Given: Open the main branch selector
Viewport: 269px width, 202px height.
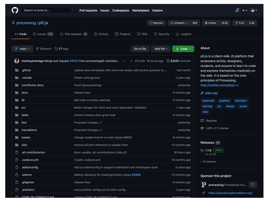Looking at the screenshot, I should click(22, 49).
